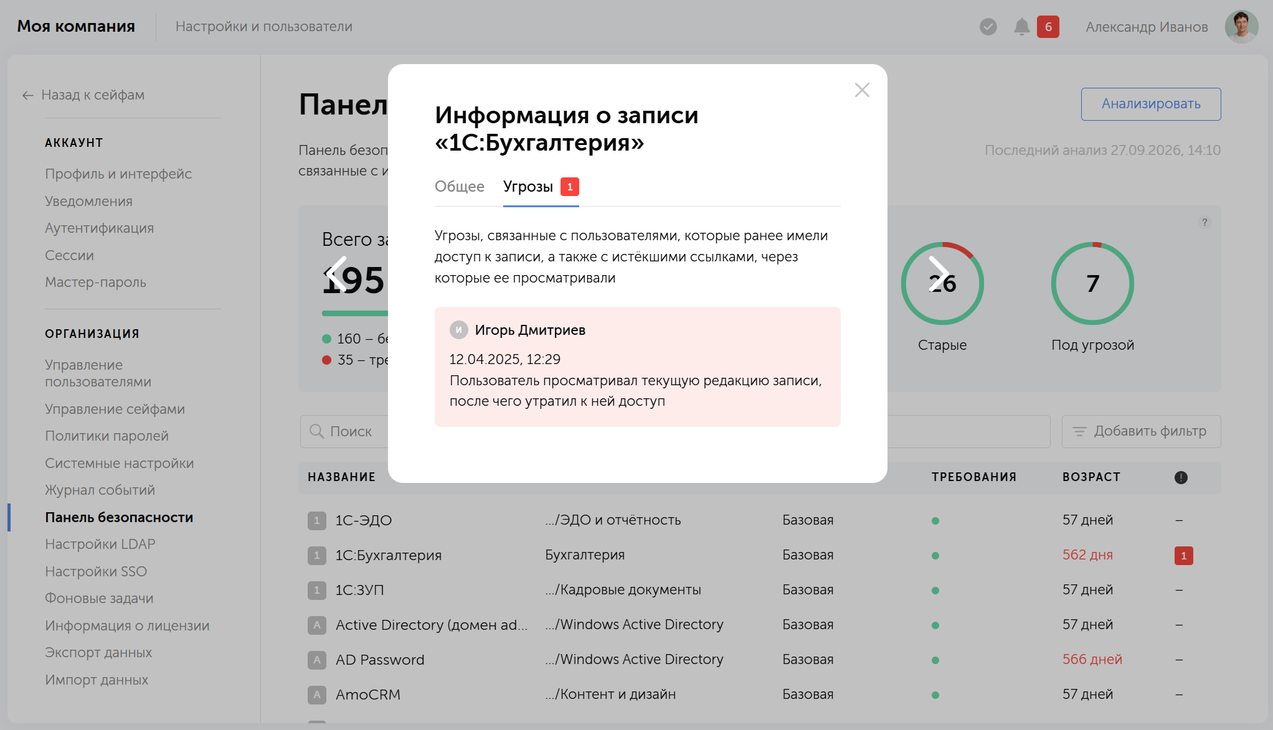Open notifications bell icon
The image size is (1273, 730).
coord(1021,27)
